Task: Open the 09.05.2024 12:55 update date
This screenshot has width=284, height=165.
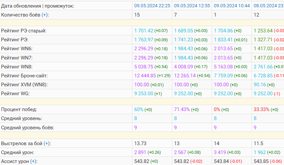Action: (192, 6)
